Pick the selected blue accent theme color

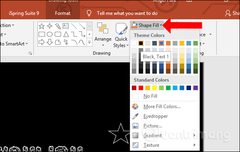[161, 43]
